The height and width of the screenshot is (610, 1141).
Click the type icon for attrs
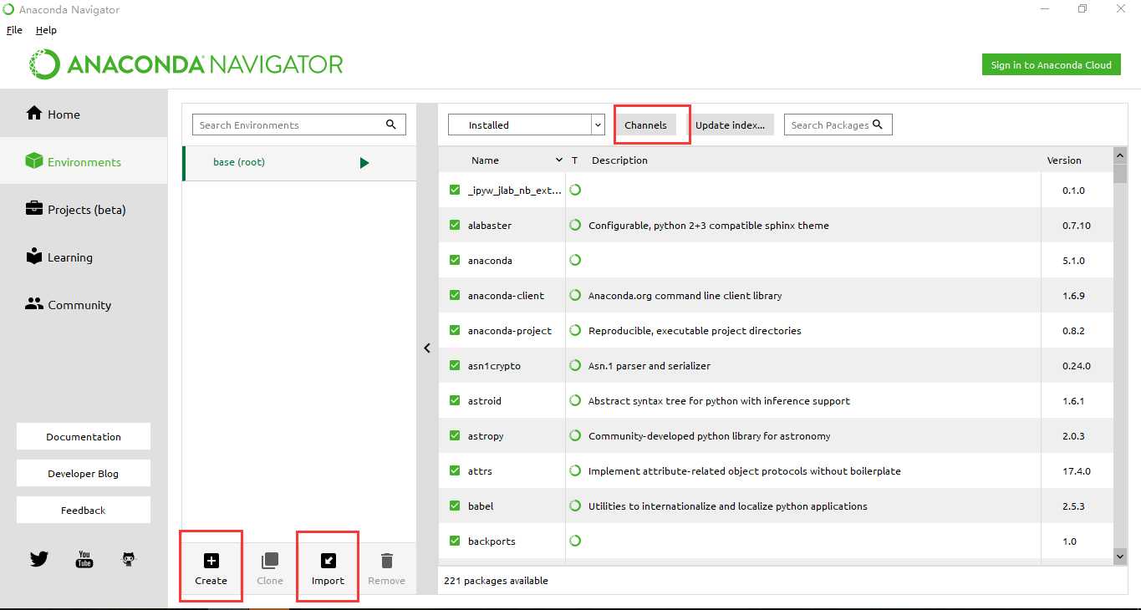pos(575,470)
